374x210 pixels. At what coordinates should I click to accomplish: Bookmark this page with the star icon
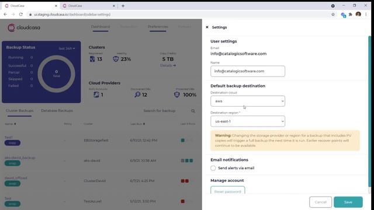point(333,15)
